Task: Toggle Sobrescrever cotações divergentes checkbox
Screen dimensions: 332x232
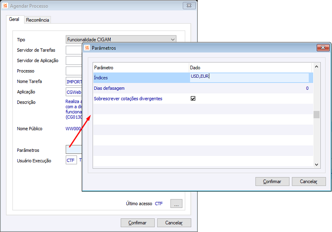Action: click(193, 99)
